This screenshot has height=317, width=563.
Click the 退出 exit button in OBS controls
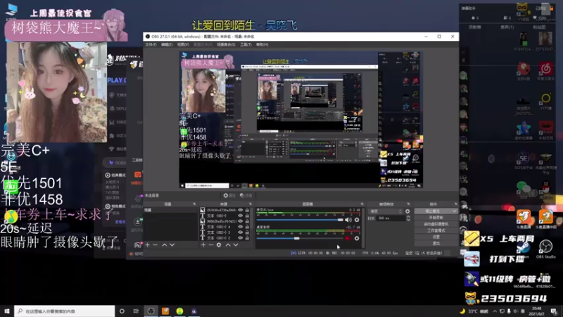pyautogui.click(x=436, y=243)
